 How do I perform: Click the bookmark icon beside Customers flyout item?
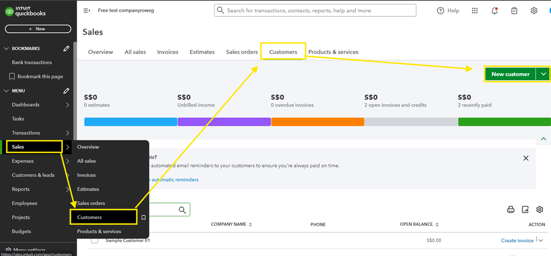coord(143,217)
